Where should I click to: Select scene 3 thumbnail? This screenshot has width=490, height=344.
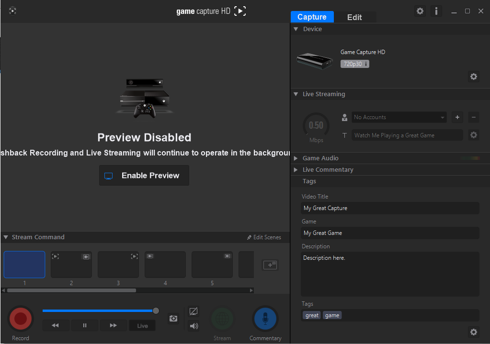[118, 265]
